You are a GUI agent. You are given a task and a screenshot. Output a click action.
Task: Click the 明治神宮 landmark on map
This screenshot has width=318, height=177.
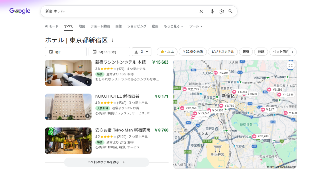pos(218,151)
